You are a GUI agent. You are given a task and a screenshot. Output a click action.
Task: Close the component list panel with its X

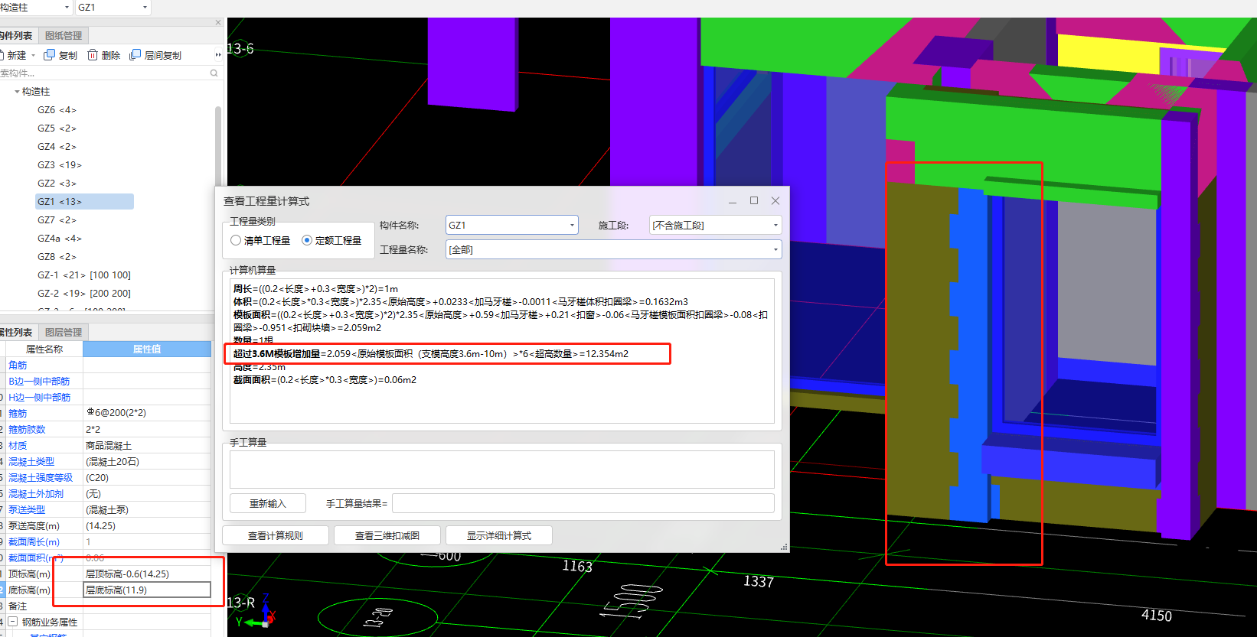[x=218, y=22]
